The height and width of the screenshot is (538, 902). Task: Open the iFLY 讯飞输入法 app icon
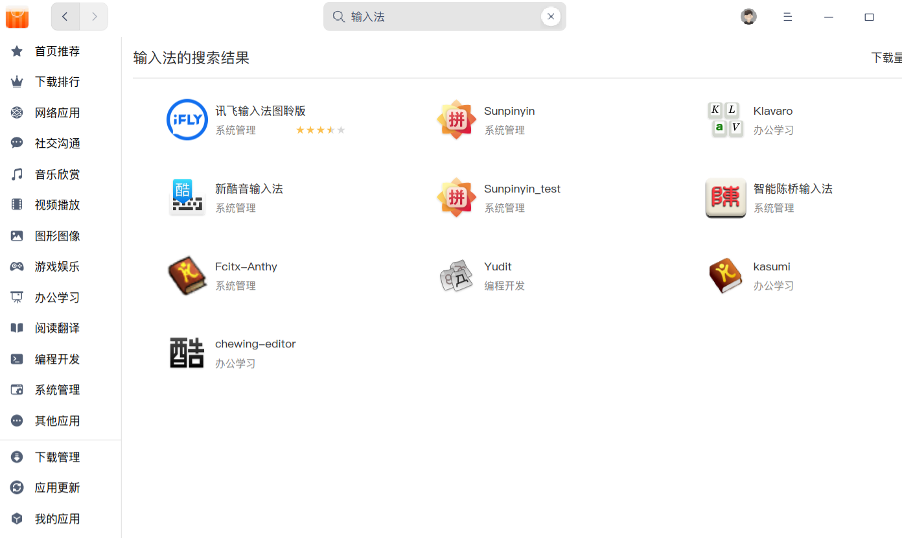[187, 120]
